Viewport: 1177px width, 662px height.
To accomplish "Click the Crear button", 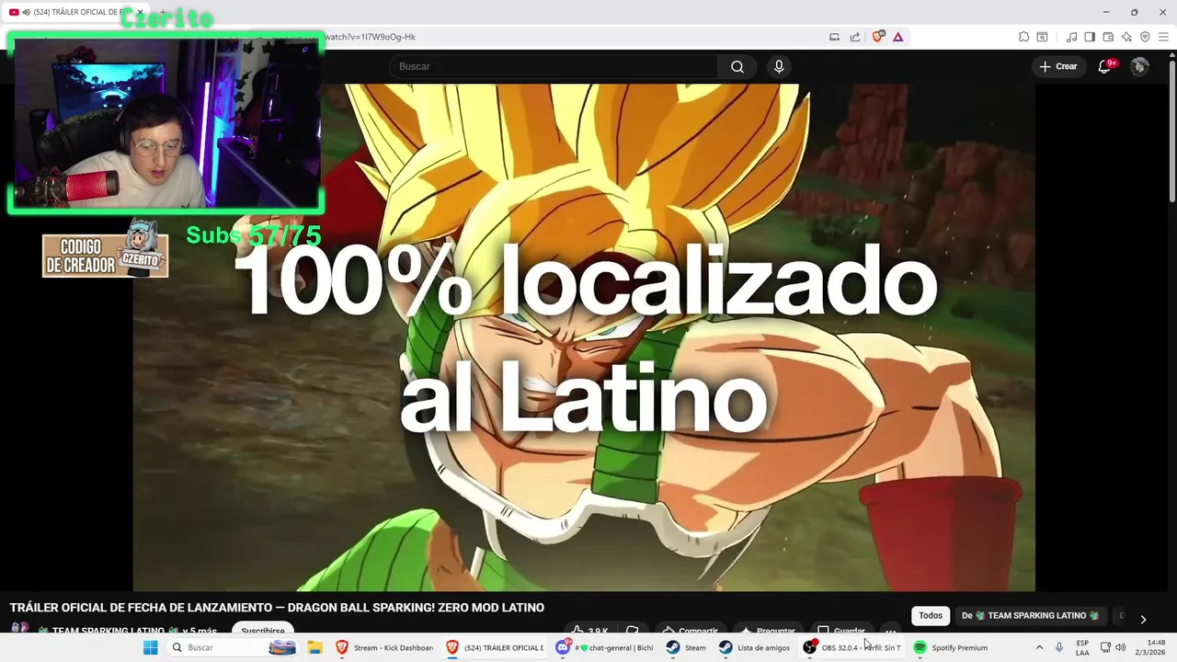I will click(x=1058, y=66).
